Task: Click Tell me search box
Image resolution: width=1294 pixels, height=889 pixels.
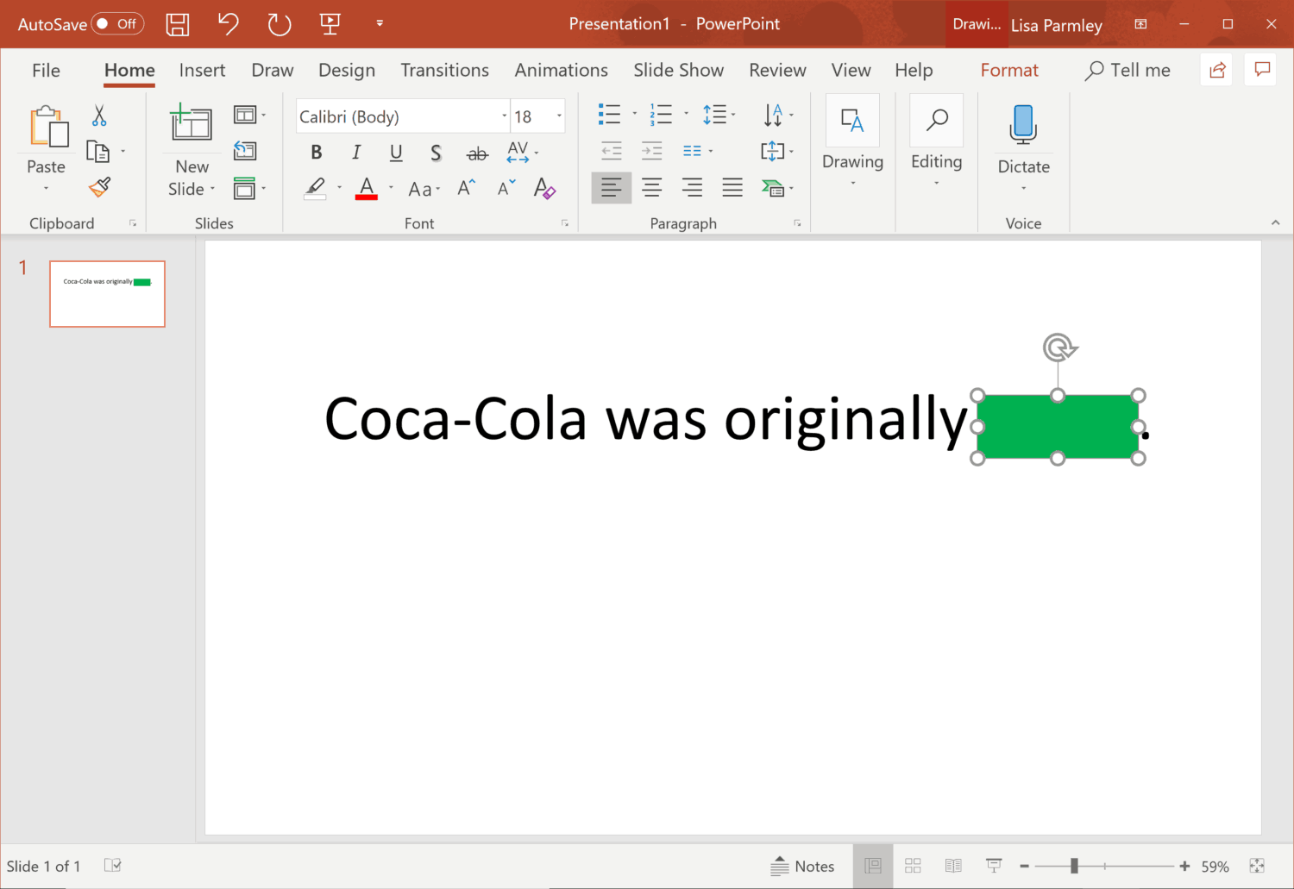Action: [1128, 71]
